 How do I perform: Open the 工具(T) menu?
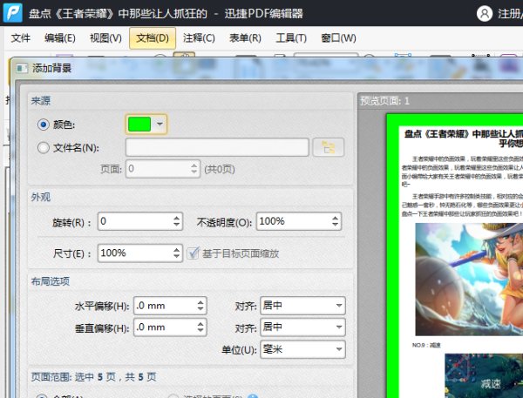coord(291,38)
